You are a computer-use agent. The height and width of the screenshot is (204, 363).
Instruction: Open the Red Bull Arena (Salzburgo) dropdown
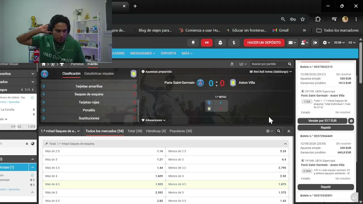(271, 72)
